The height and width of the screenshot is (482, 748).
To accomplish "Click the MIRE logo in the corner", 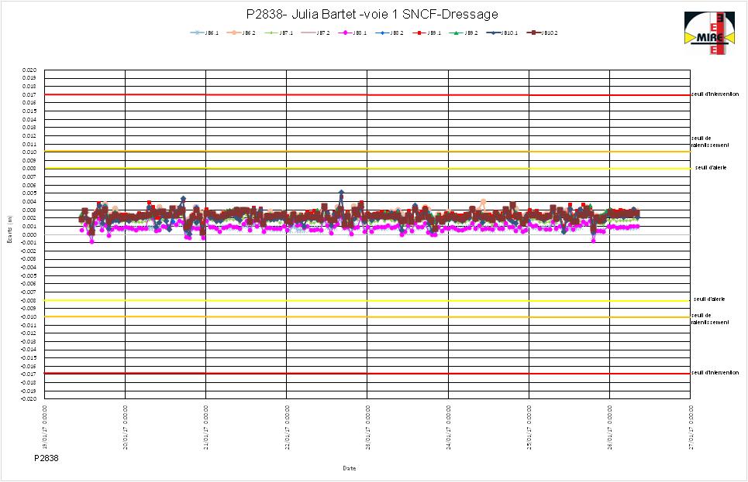I will pos(710,33).
